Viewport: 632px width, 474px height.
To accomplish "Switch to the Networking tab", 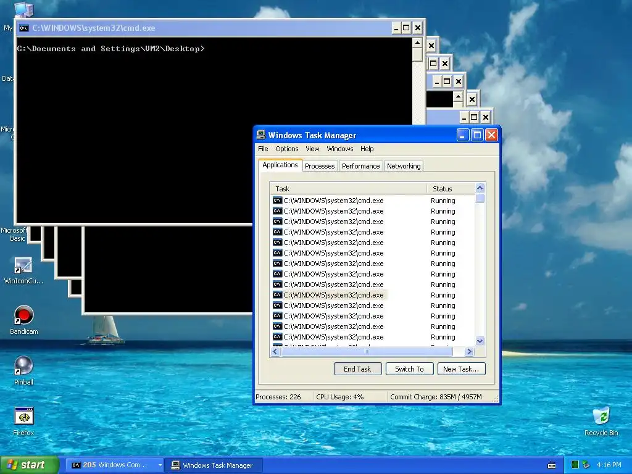I will pos(404,166).
